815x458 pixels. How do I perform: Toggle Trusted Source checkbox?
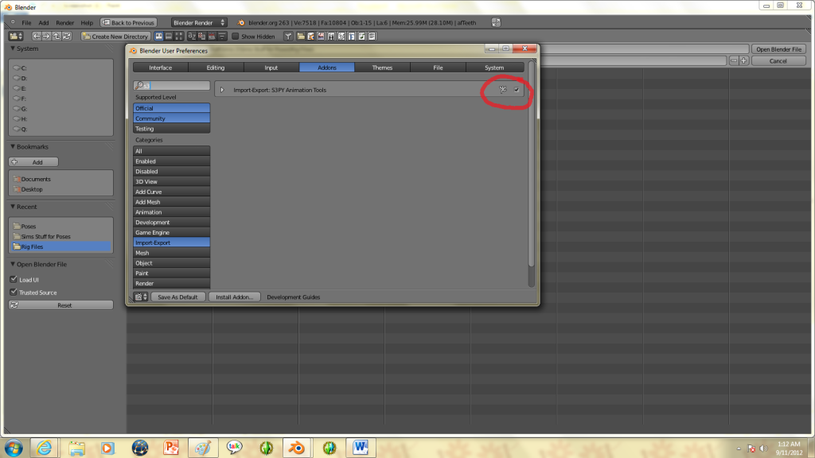pyautogui.click(x=14, y=293)
